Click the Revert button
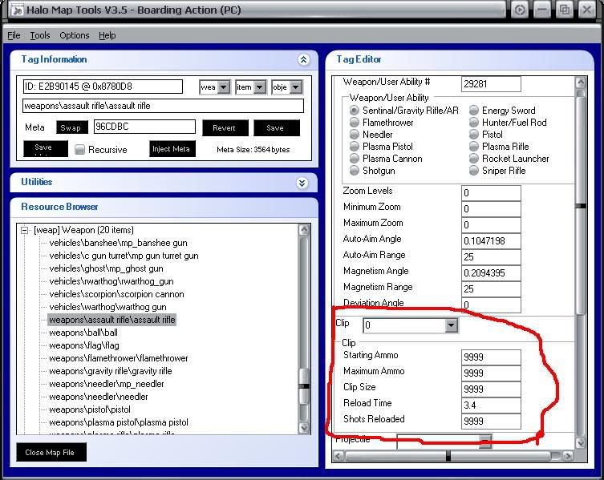The width and height of the screenshot is (604, 480). coord(225,127)
